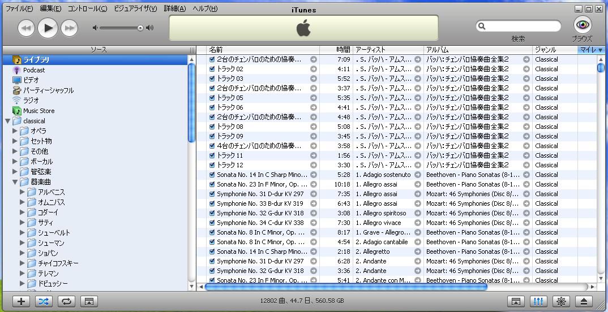Sort by 名前 column header
This screenshot has height=312, width=608.
click(x=263, y=50)
